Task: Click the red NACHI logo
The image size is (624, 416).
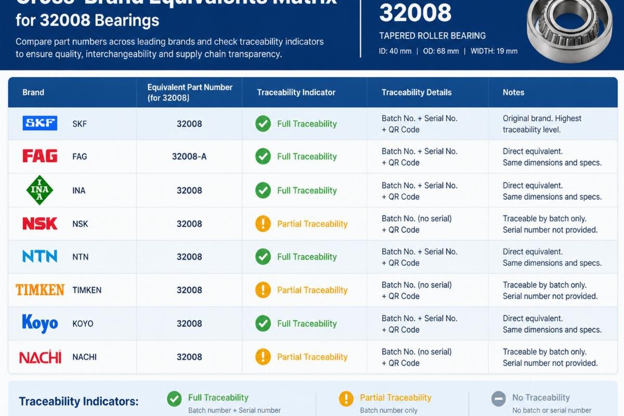Action: [x=40, y=357]
